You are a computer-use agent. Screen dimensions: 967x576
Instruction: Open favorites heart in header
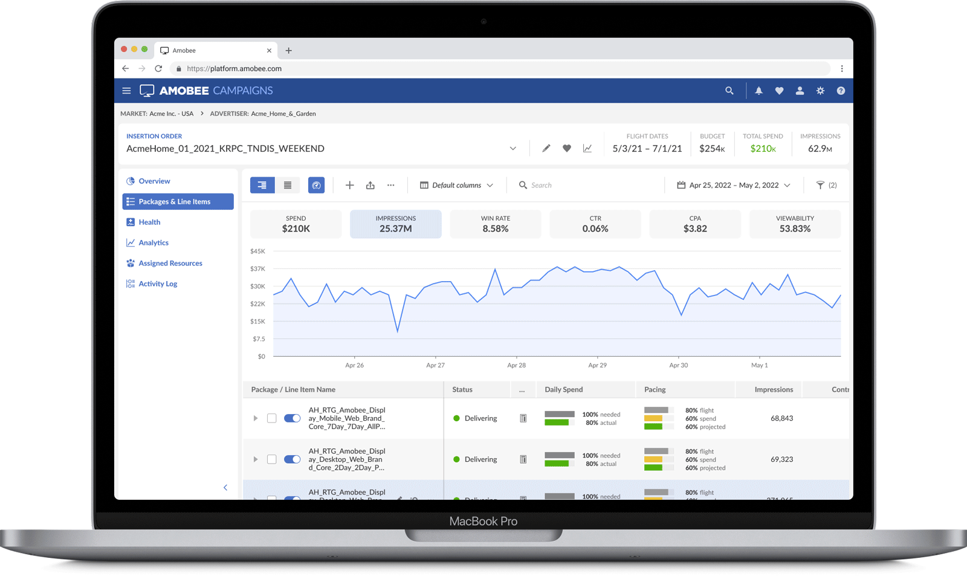click(x=779, y=91)
